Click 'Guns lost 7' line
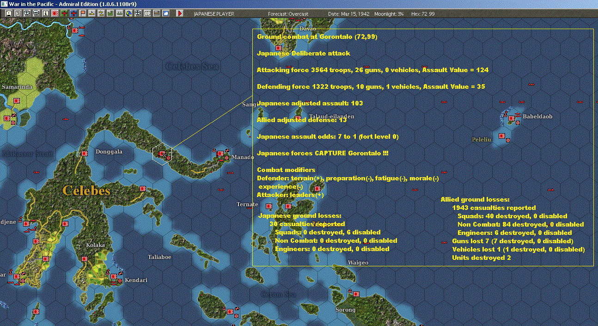 [513, 241]
